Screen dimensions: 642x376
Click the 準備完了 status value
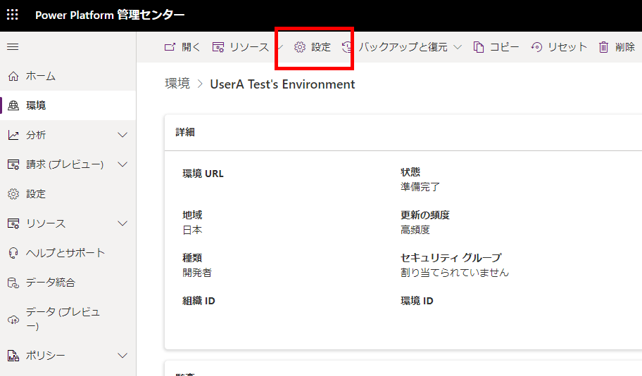click(420, 187)
